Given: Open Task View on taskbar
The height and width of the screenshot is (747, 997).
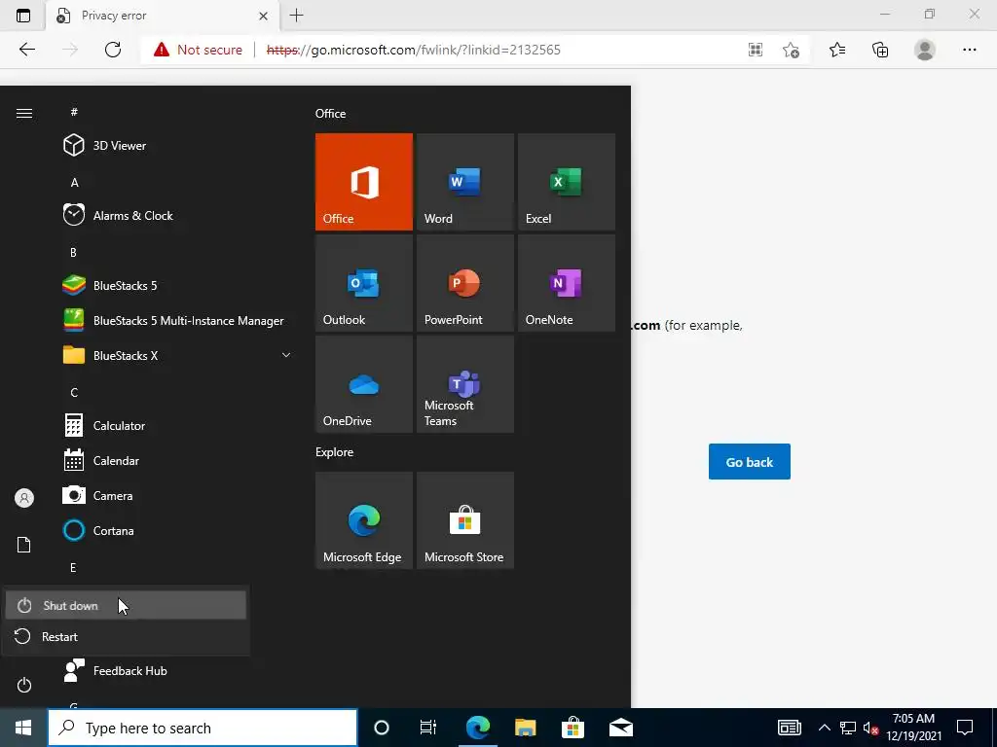Looking at the screenshot, I should pyautogui.click(x=428, y=728).
